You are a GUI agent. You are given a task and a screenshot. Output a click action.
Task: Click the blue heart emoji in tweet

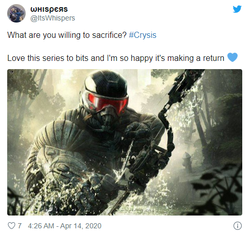point(232,57)
